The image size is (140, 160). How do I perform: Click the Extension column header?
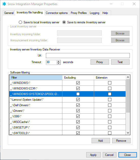110,78
